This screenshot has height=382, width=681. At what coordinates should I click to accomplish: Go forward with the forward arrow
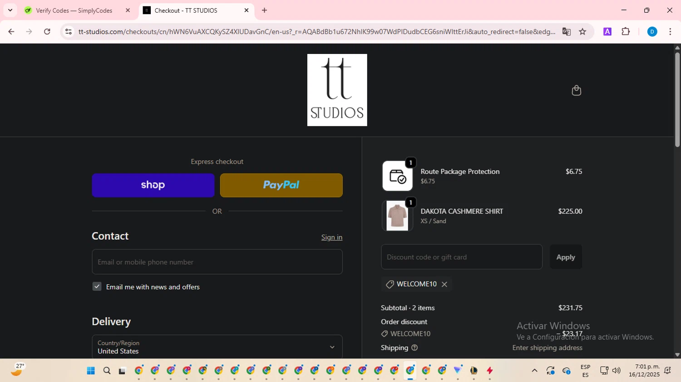29,32
